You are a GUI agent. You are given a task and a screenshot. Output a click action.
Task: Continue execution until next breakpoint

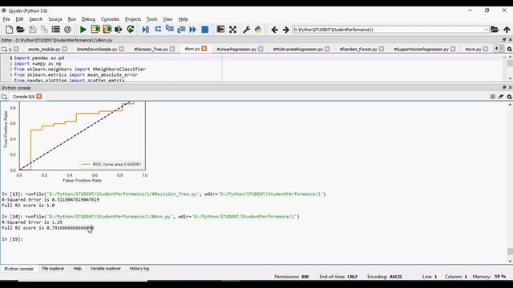coord(192,30)
